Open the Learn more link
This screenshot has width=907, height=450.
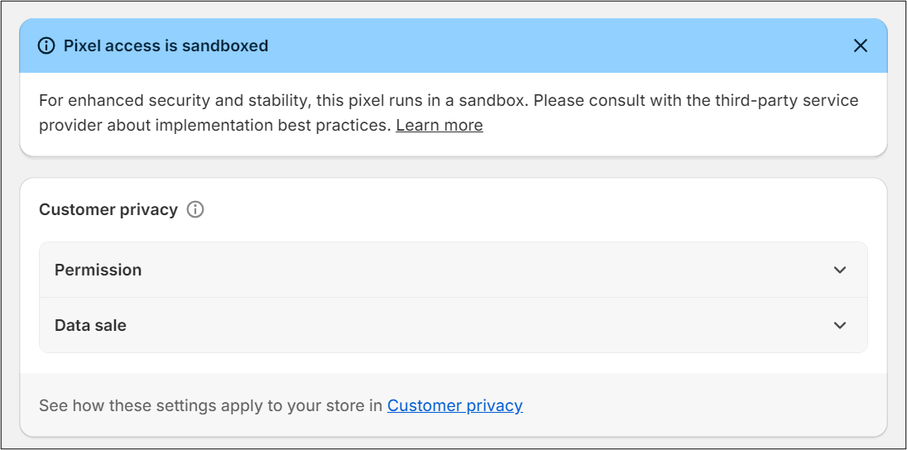click(439, 125)
